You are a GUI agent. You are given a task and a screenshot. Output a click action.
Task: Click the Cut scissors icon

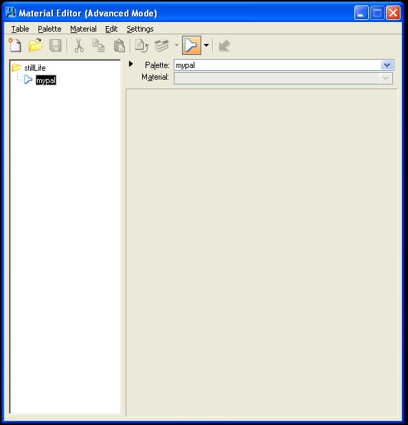(79, 45)
